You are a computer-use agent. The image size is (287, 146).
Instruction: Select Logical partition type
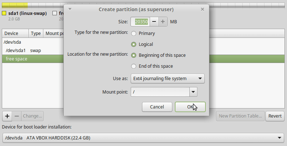134,44
